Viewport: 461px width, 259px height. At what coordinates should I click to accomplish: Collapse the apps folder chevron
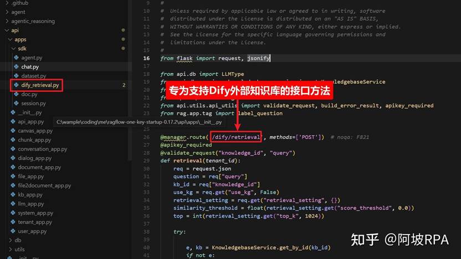tap(11, 39)
